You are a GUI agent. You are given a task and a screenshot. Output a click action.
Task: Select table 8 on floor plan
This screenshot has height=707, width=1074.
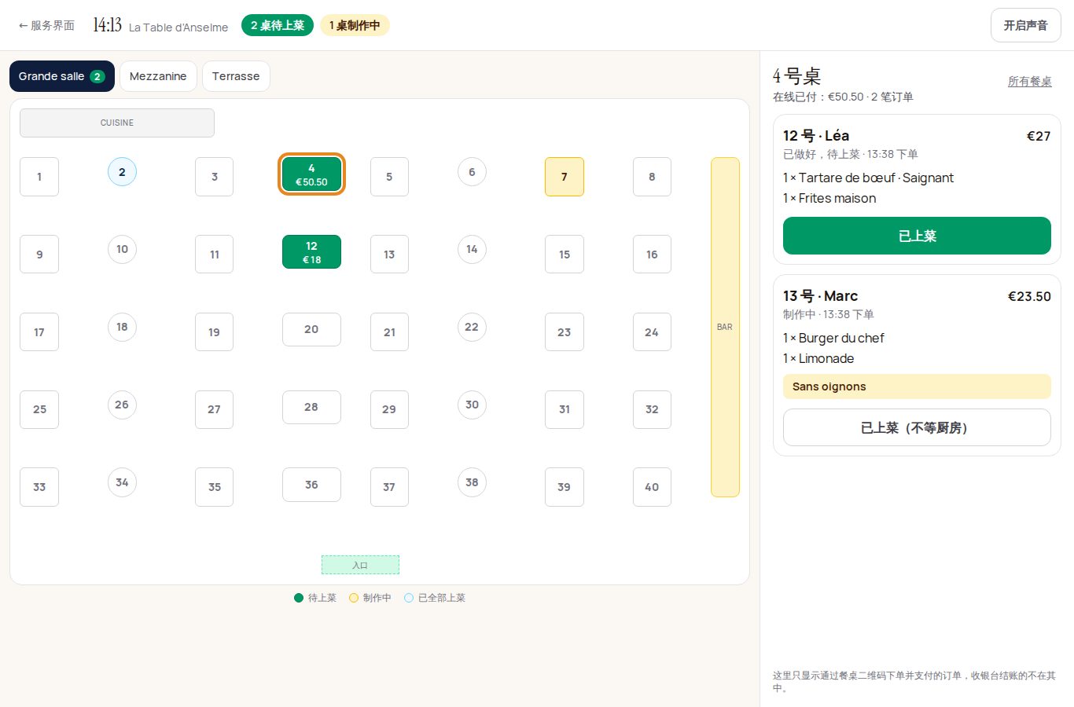point(652,177)
